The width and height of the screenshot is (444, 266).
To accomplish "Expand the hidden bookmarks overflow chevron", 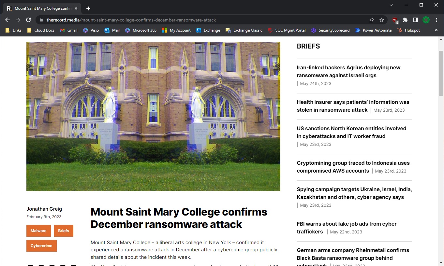I will [x=436, y=30].
